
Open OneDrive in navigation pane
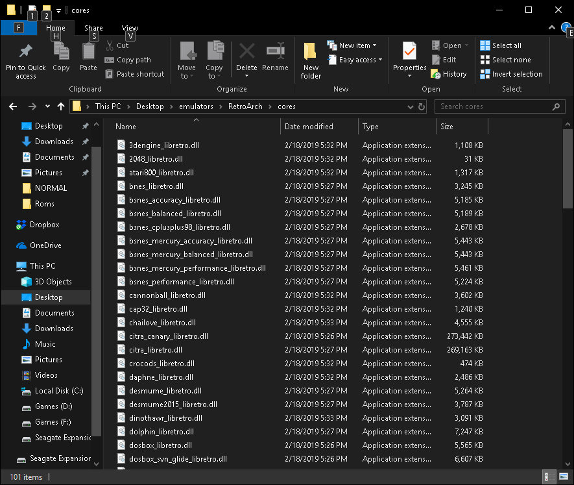click(x=38, y=245)
